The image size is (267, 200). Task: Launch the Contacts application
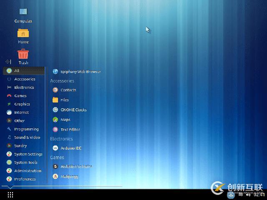tap(68, 90)
